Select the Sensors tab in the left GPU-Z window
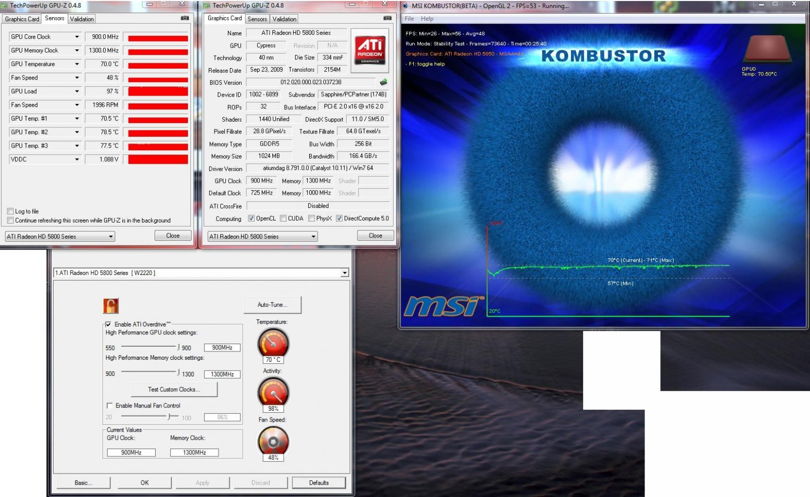The height and width of the screenshot is (497, 810). 55,18
